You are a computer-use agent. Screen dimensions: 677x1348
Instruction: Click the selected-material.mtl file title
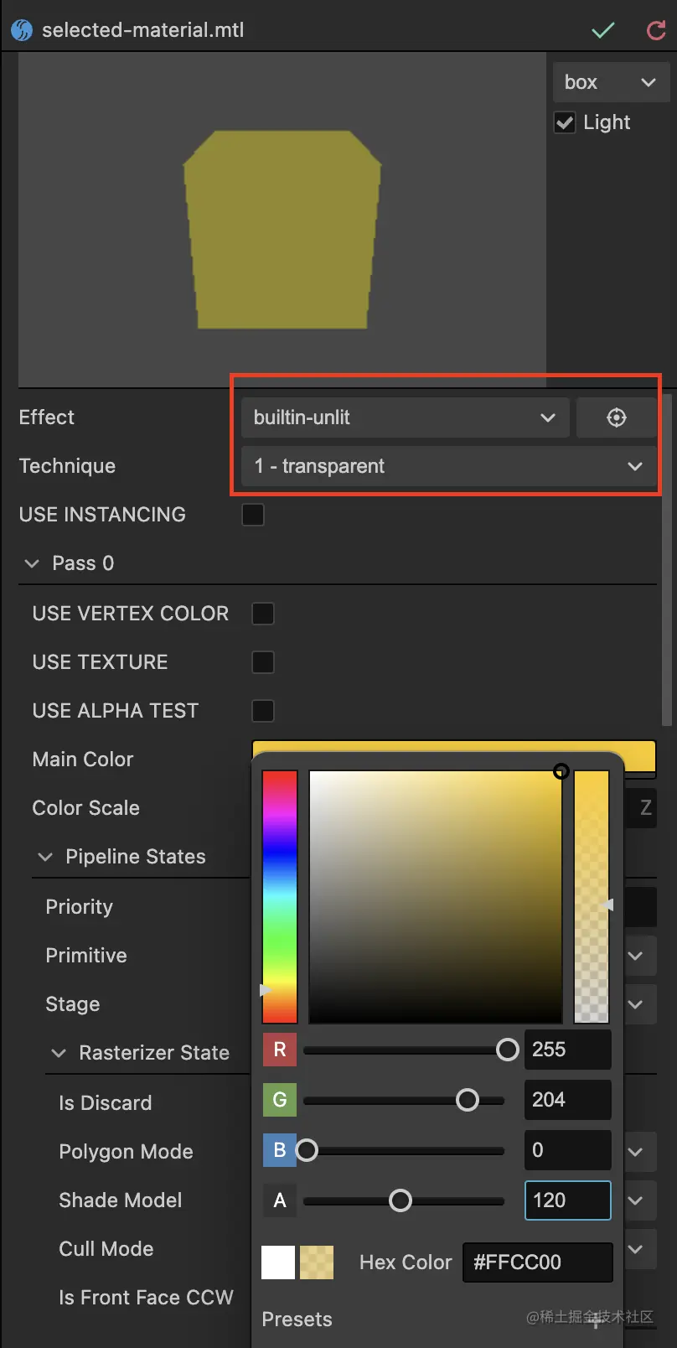[x=143, y=30]
